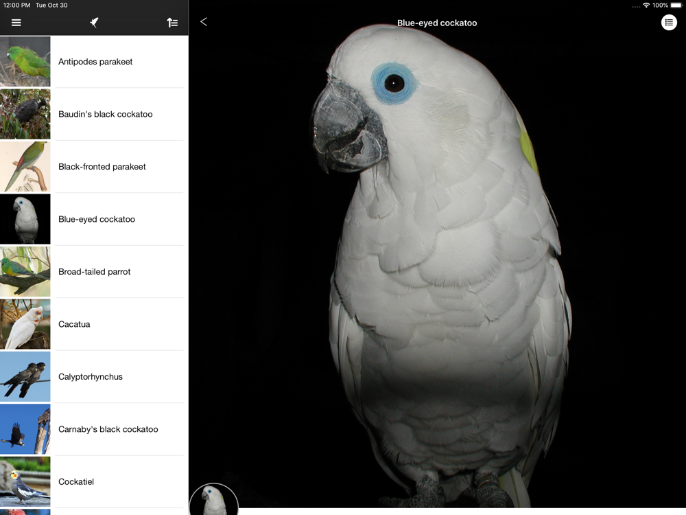Screen dimensions: 686x515
Task: Select the Blue-eyed cockatoo list thumbnail
Action: tap(25, 219)
